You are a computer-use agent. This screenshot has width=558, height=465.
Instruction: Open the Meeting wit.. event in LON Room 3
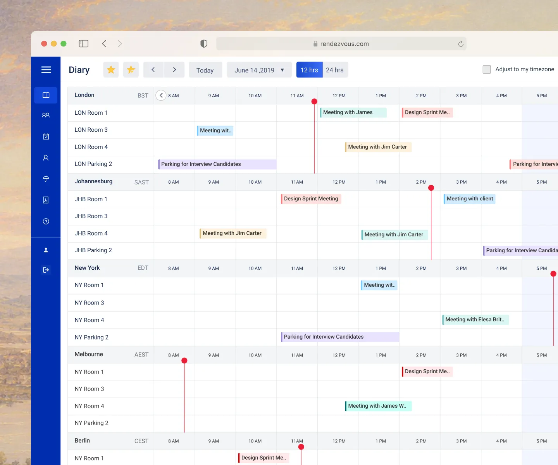click(x=215, y=131)
